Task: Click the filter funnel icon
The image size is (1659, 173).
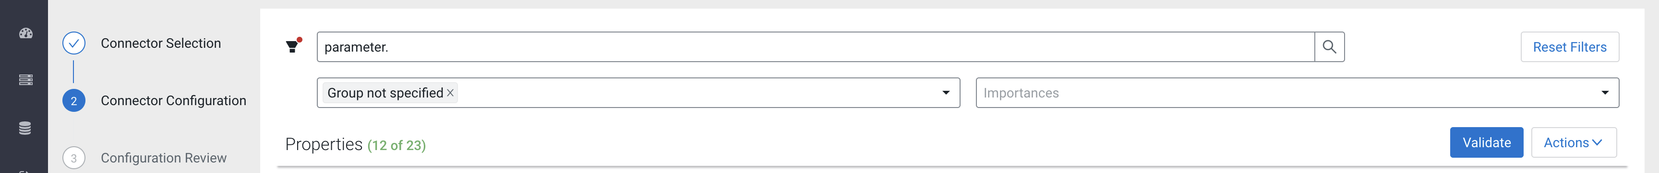Action: (x=293, y=45)
